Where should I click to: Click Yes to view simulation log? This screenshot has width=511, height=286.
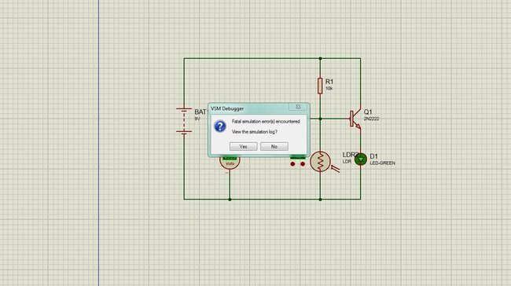pyautogui.click(x=243, y=147)
